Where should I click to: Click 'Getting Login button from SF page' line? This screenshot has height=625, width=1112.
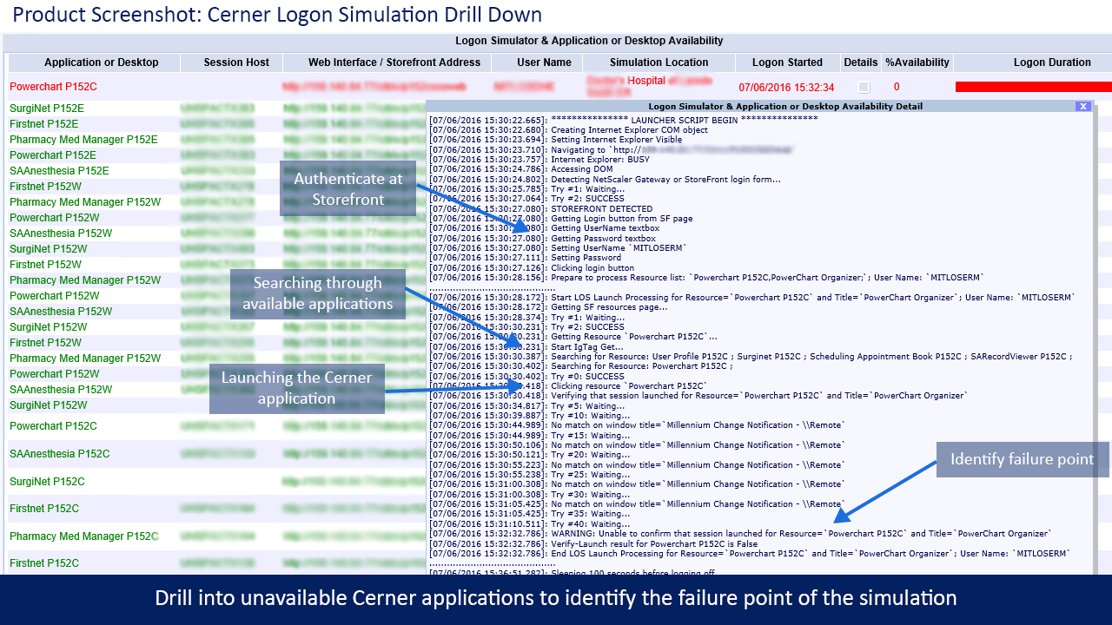point(560,219)
